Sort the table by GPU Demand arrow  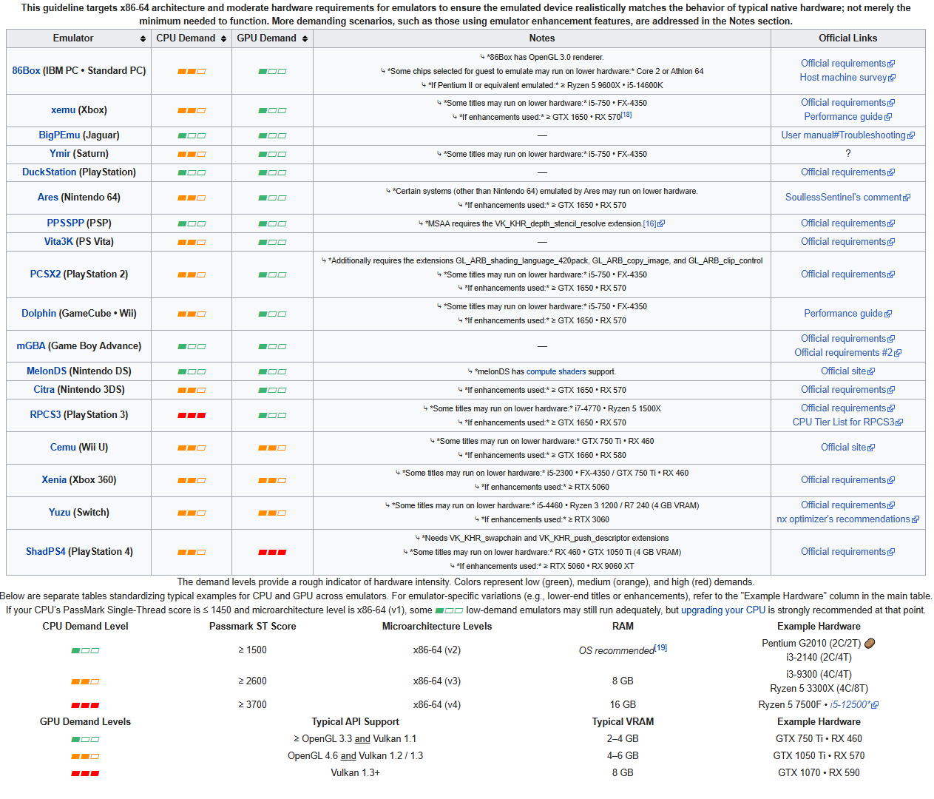305,38
